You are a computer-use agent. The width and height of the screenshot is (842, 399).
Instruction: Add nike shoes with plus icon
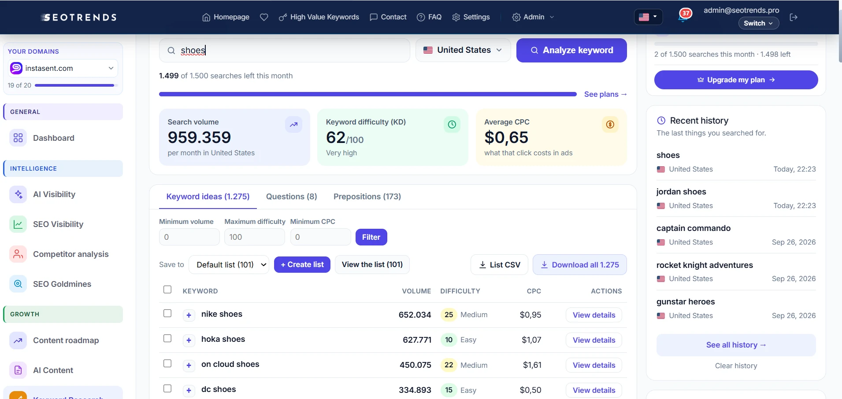pyautogui.click(x=189, y=315)
